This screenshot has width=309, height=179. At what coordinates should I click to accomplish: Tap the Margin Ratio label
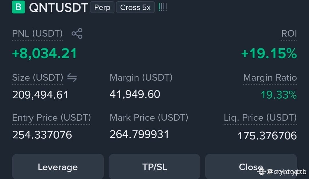[x=270, y=77]
